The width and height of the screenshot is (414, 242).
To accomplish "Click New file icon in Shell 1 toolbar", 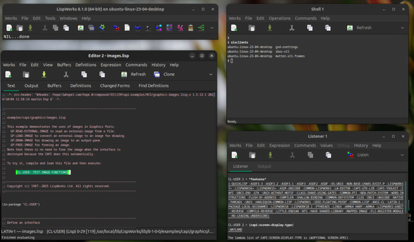I will point(234,28).
